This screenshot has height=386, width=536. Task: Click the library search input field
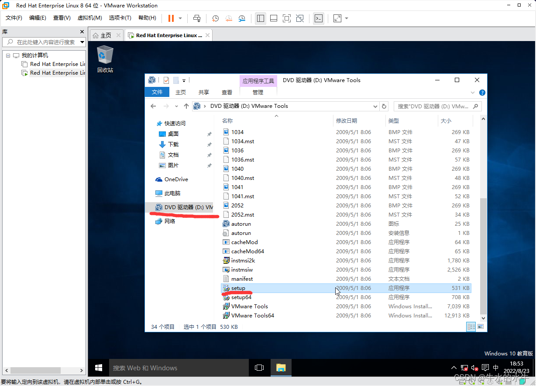pos(44,42)
